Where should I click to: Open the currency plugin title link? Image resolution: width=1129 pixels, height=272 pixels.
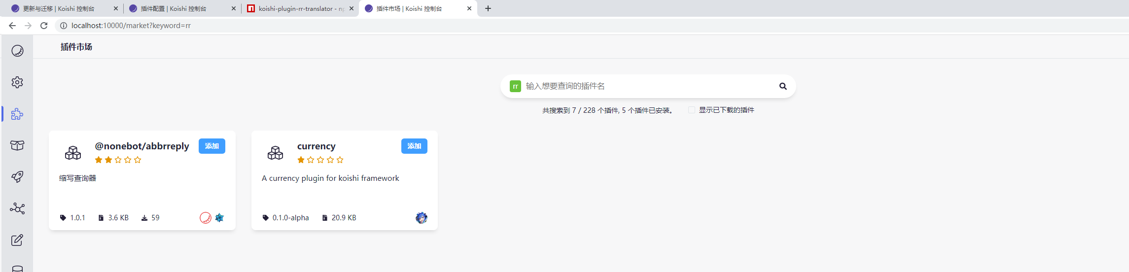(317, 146)
